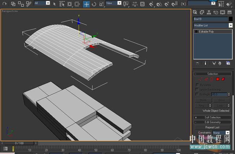Toggle the Spinner Snap magnet
The width and height of the screenshot is (235, 154).
click(x=174, y=4)
